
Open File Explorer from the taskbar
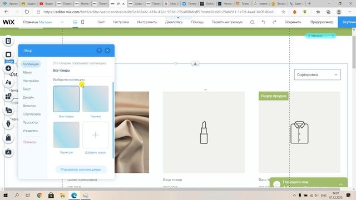tap(62, 195)
